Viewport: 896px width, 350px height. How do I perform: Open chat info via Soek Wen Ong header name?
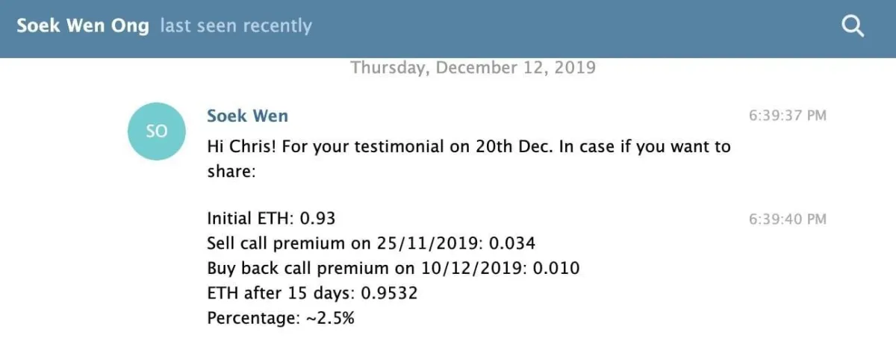pos(84,25)
